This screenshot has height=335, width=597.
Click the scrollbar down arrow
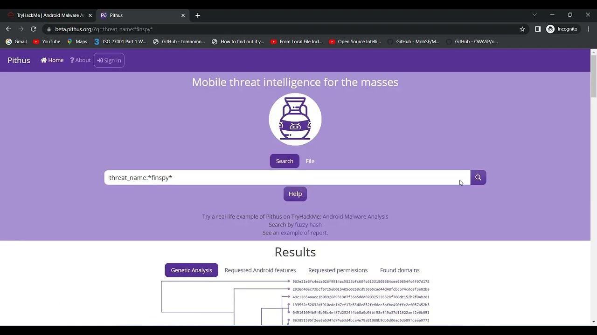(x=593, y=322)
